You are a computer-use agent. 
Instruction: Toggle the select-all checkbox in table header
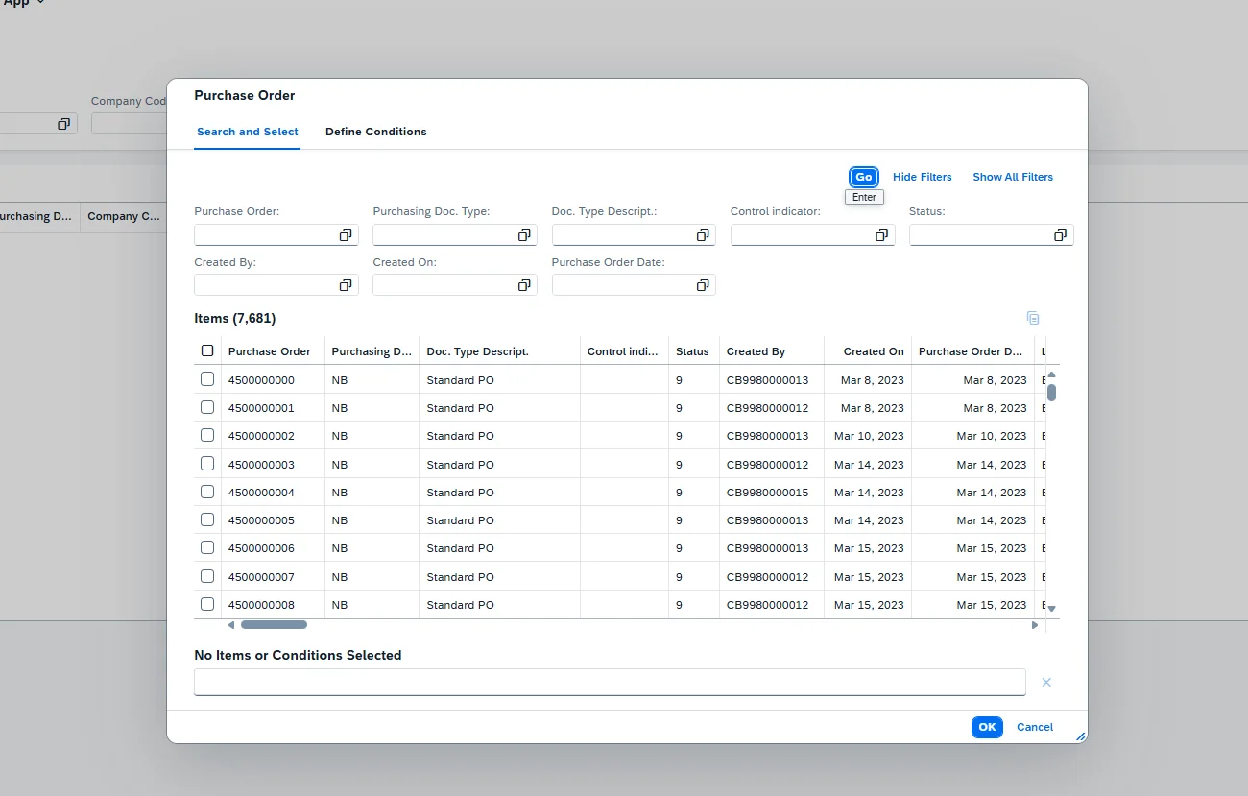pyautogui.click(x=207, y=350)
